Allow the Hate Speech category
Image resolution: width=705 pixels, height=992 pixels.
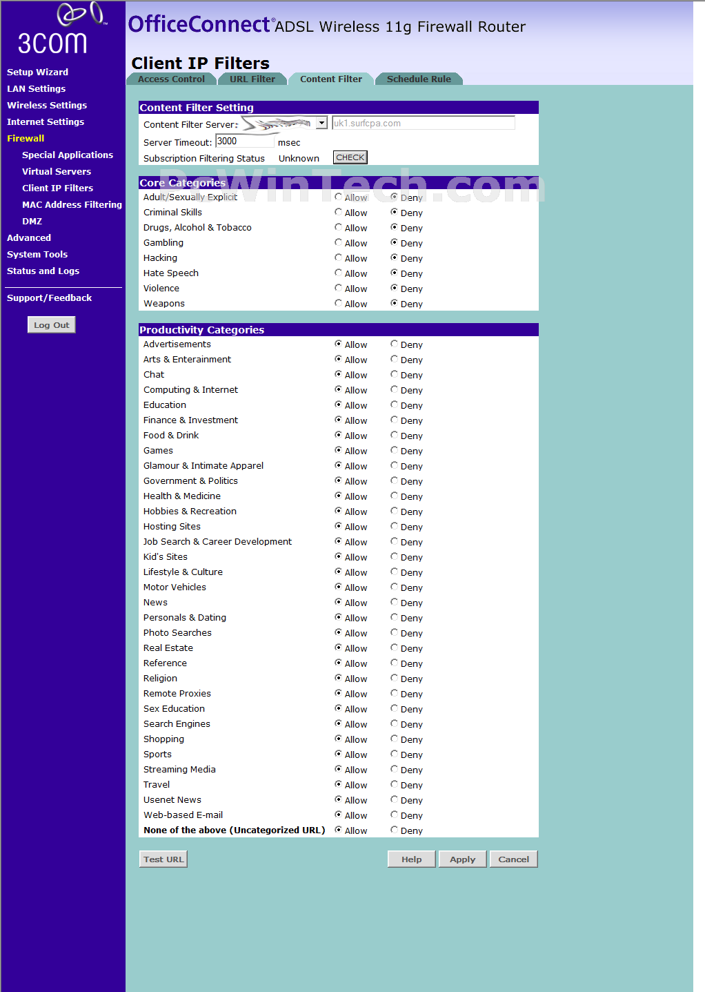pos(338,273)
